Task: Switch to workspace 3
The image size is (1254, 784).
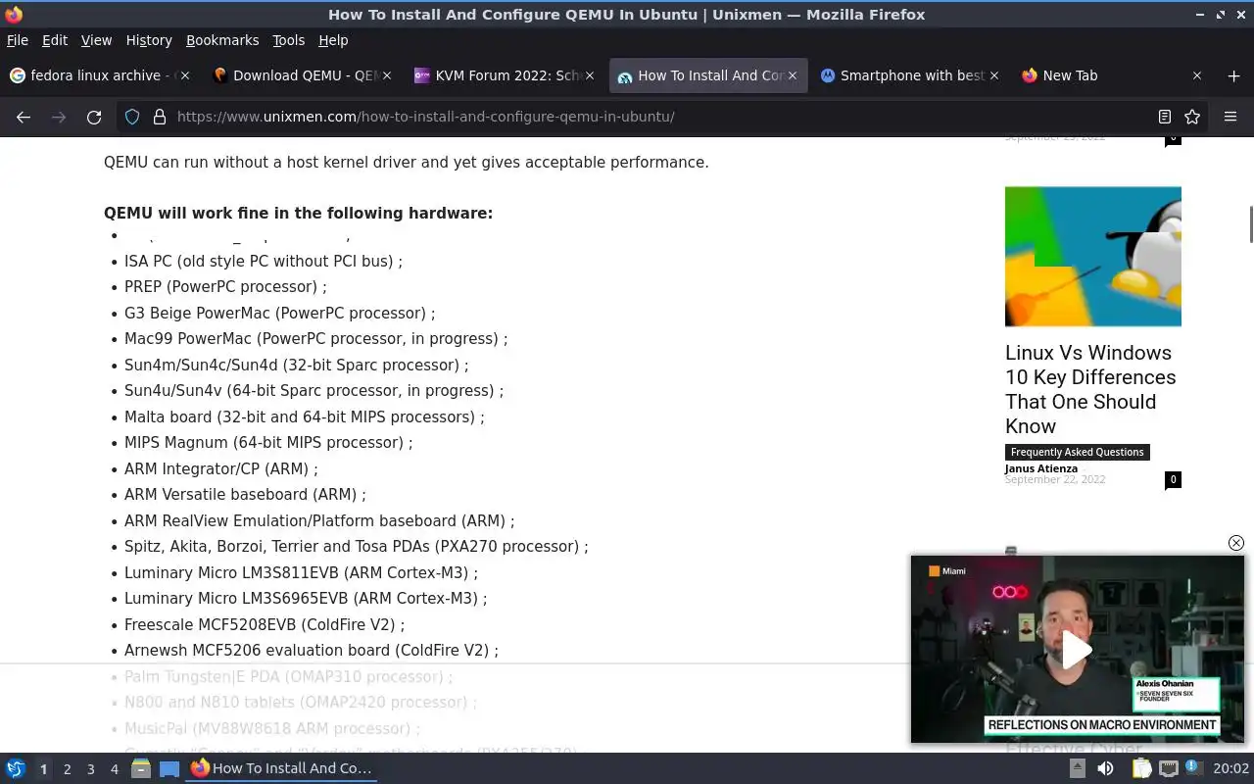Action: (90, 769)
